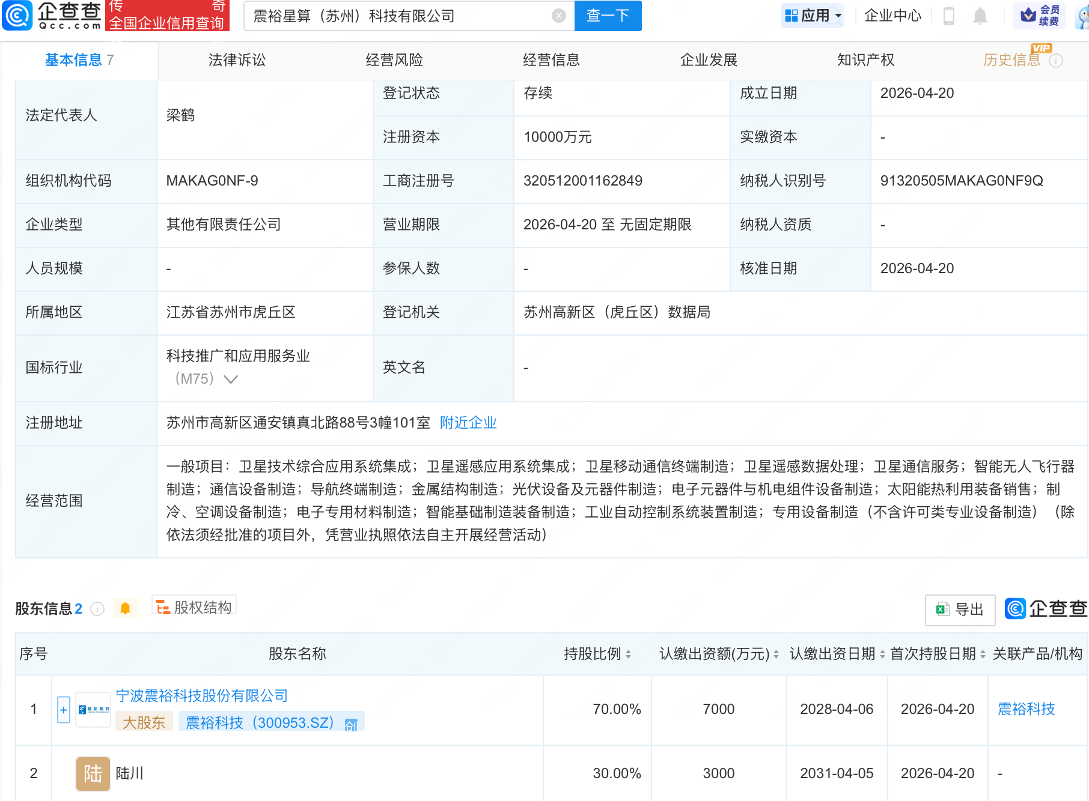Image resolution: width=1089 pixels, height=801 pixels.
Task: Open the 股权结构 equity structure view
Action: pyautogui.click(x=194, y=607)
